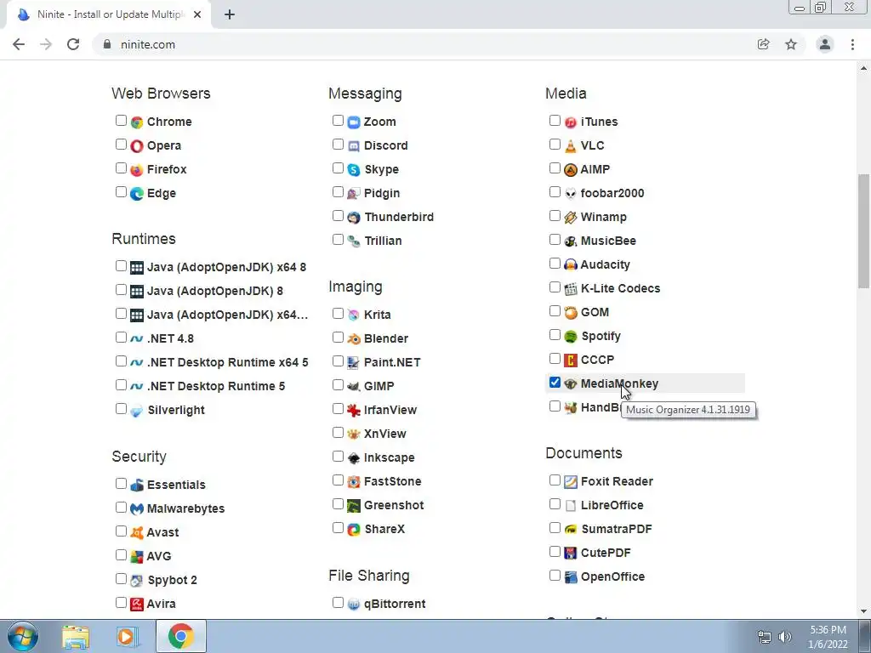
Task: Click the Paint.NET label
Action: [x=392, y=362]
